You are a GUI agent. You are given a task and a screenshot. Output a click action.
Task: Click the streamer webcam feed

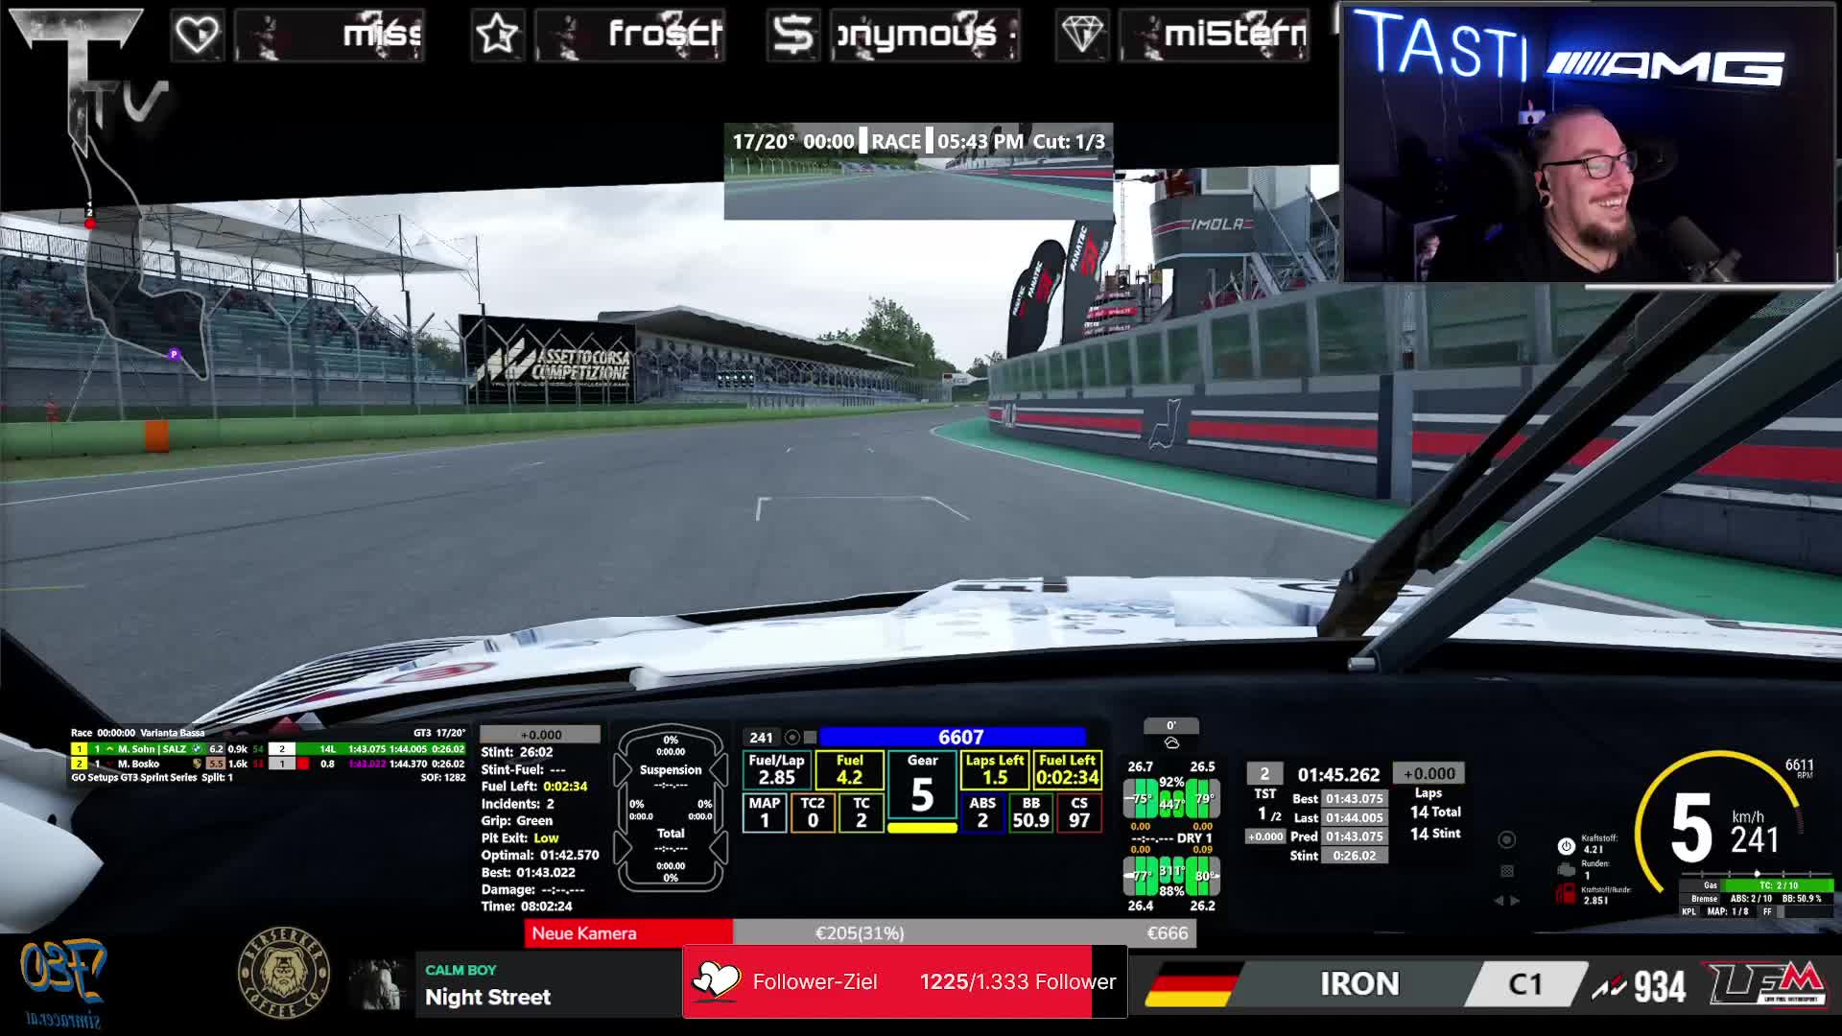coord(1588,144)
